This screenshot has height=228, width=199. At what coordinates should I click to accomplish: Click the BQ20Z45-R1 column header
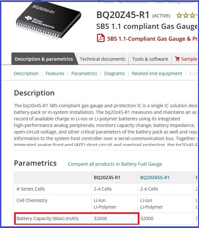point(107,177)
